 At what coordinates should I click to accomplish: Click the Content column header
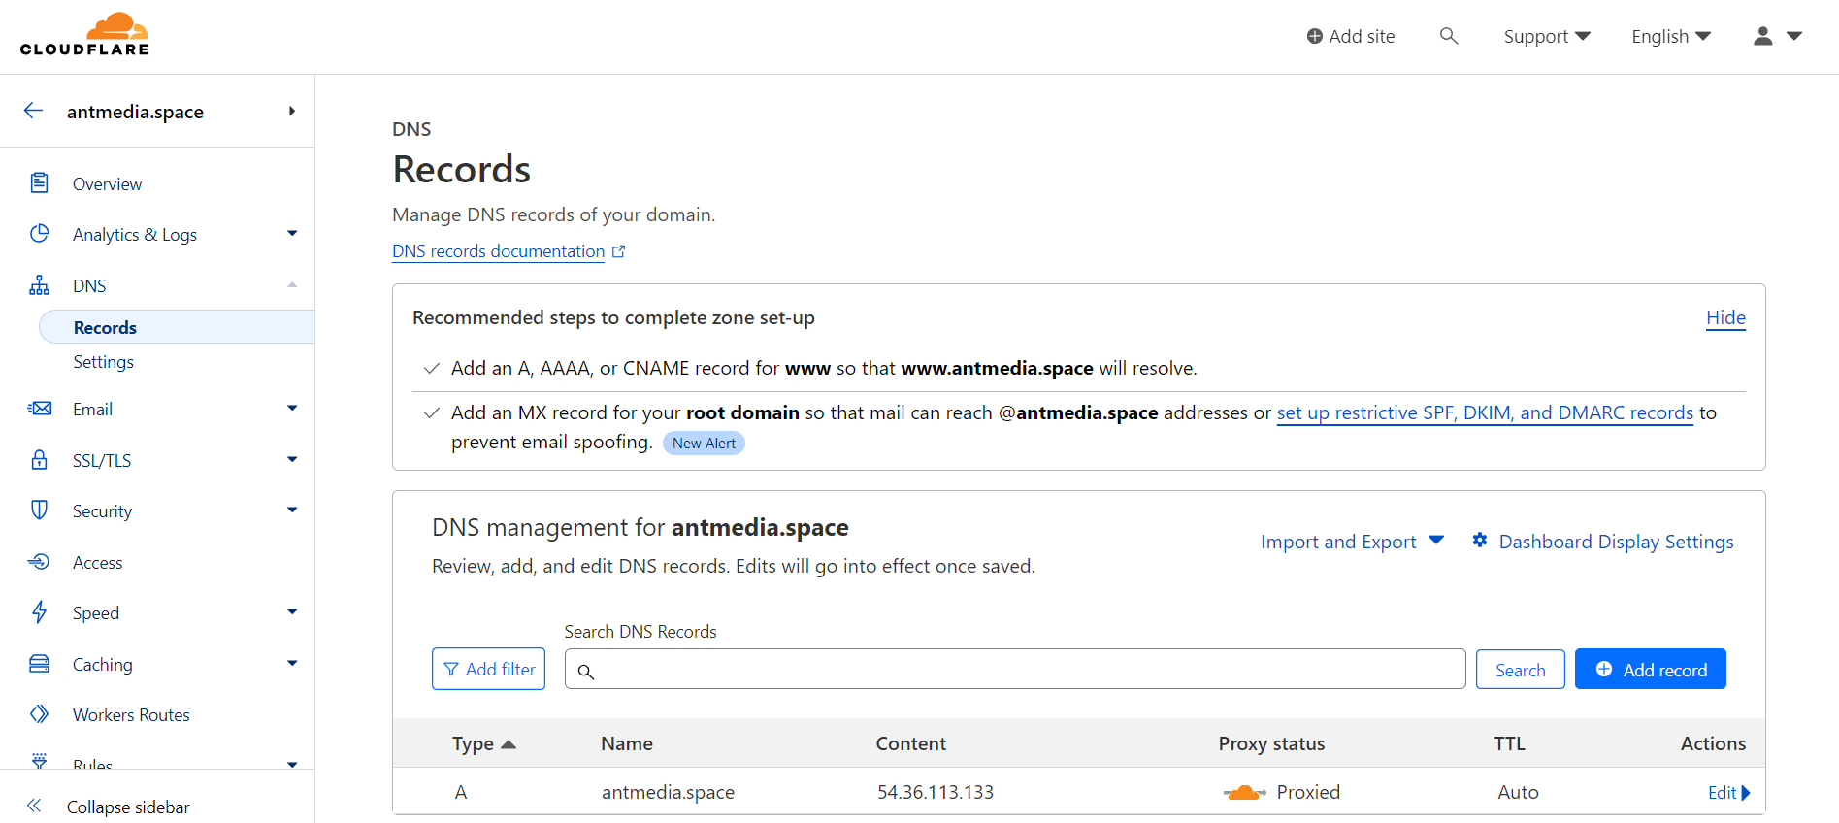click(x=911, y=743)
